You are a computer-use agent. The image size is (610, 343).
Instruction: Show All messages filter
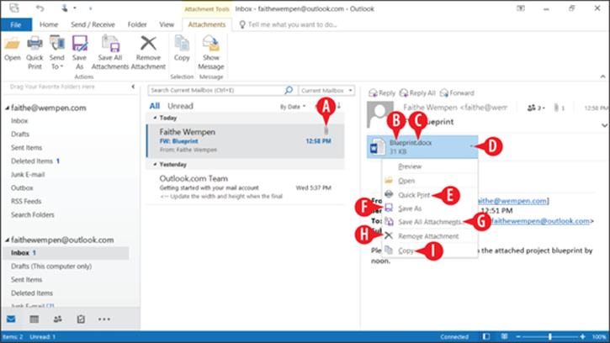155,106
